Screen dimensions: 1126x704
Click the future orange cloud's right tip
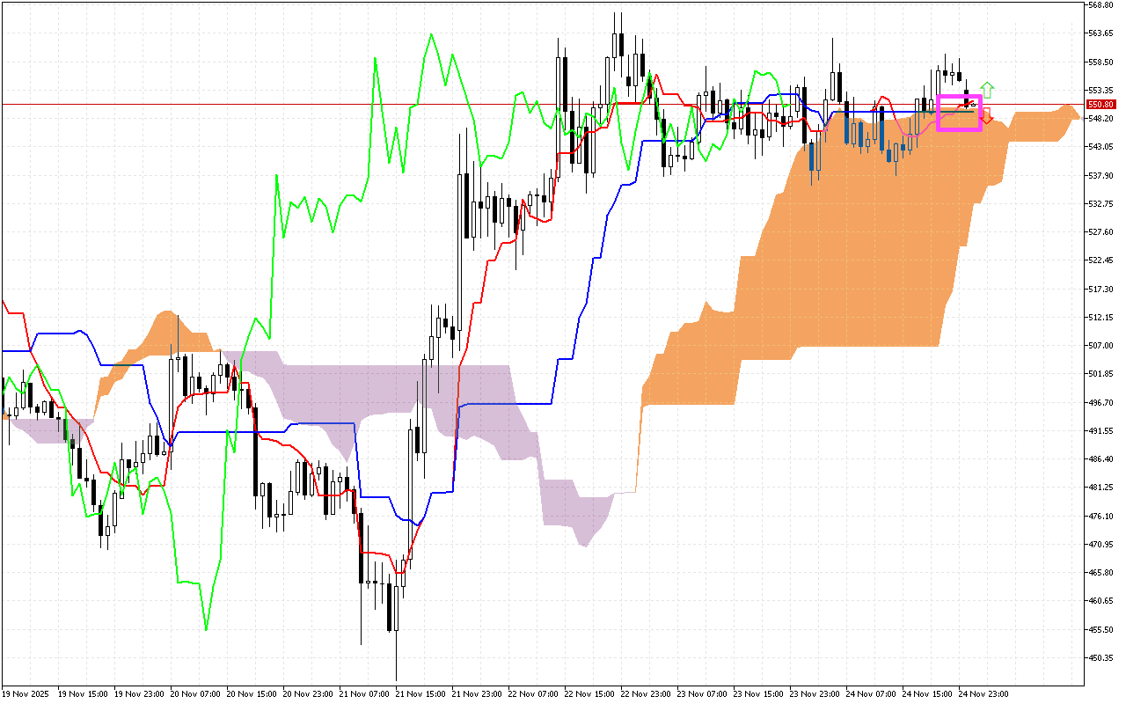point(1078,117)
